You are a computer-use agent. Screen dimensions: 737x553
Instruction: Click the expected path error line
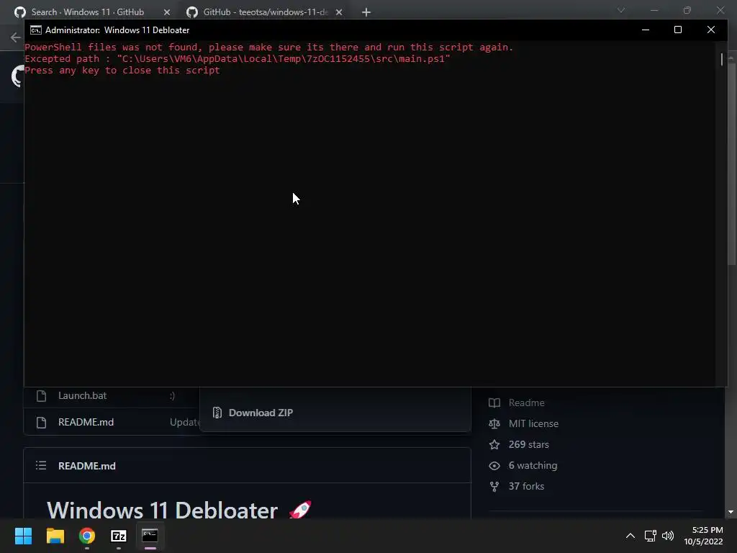pos(238,59)
